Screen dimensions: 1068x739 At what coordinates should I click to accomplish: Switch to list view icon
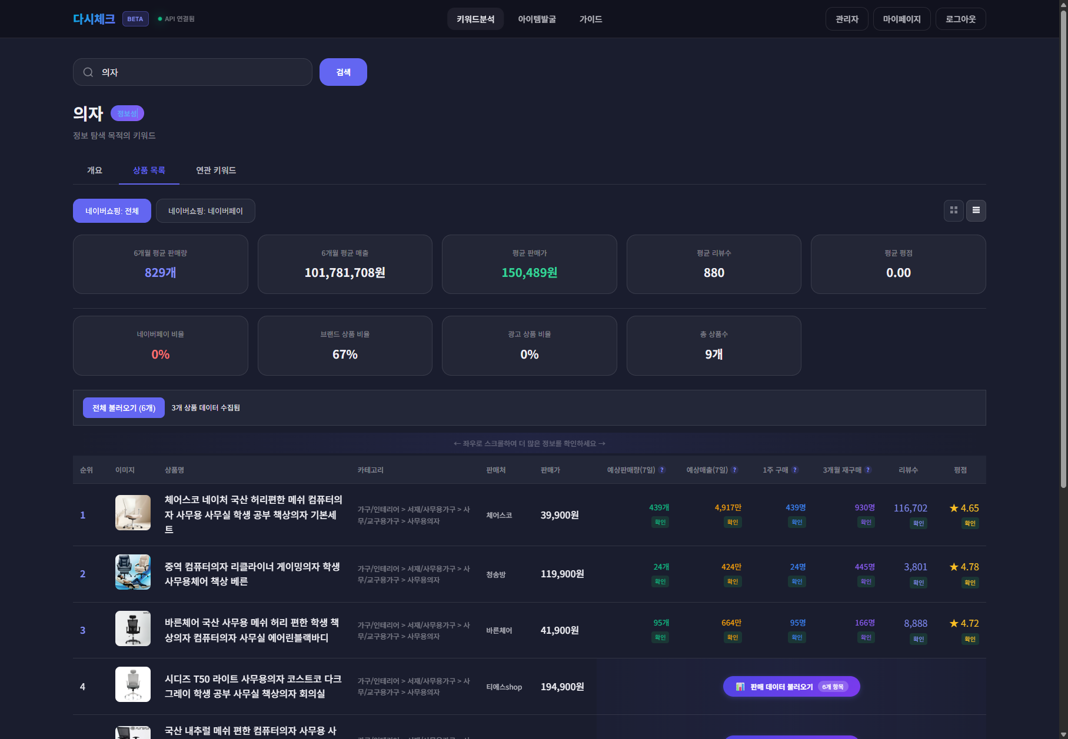(976, 210)
